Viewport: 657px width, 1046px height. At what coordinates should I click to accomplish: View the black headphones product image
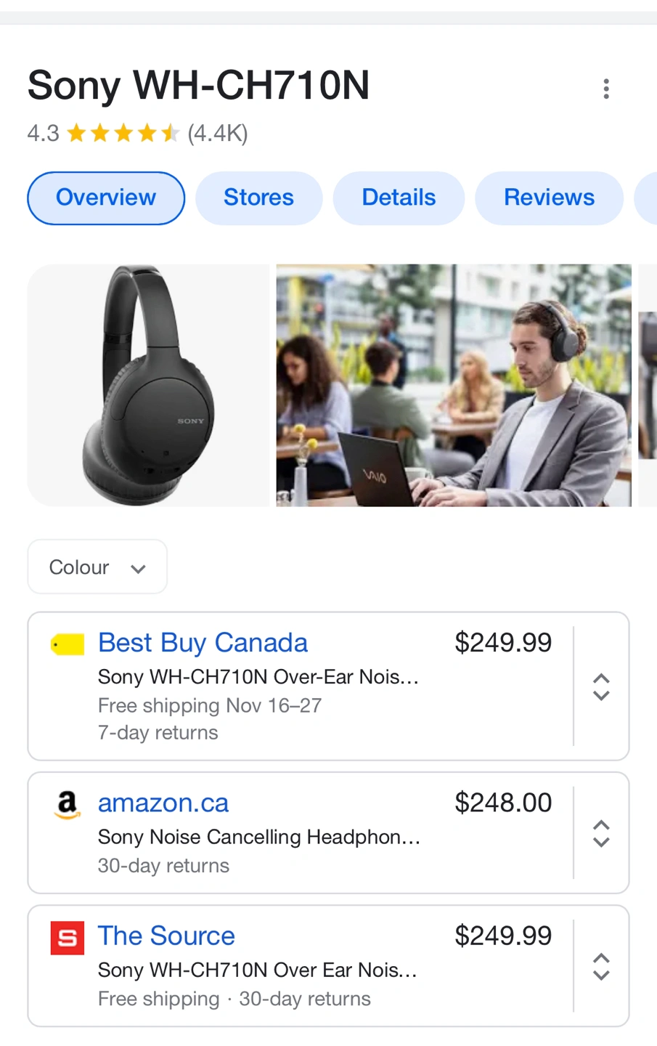148,385
